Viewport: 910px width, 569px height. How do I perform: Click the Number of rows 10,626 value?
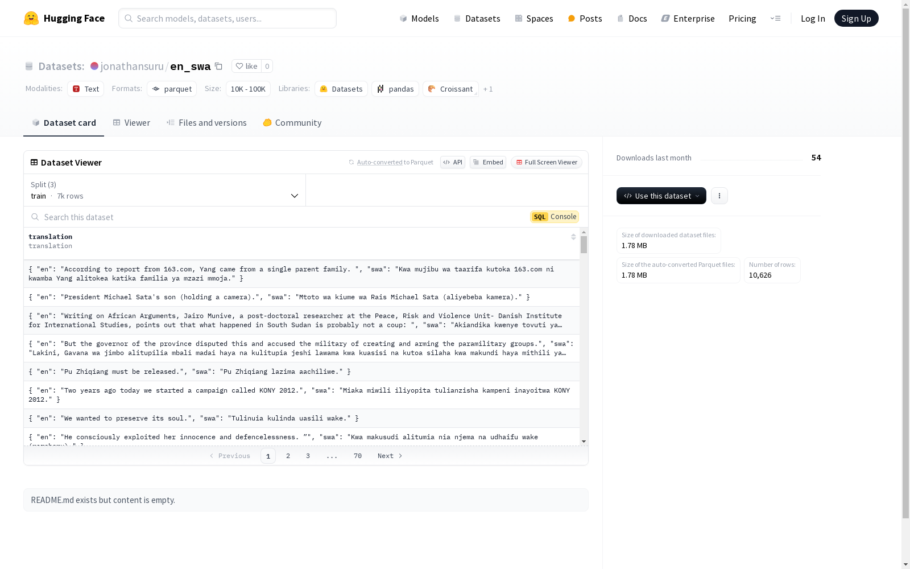pyautogui.click(x=760, y=275)
